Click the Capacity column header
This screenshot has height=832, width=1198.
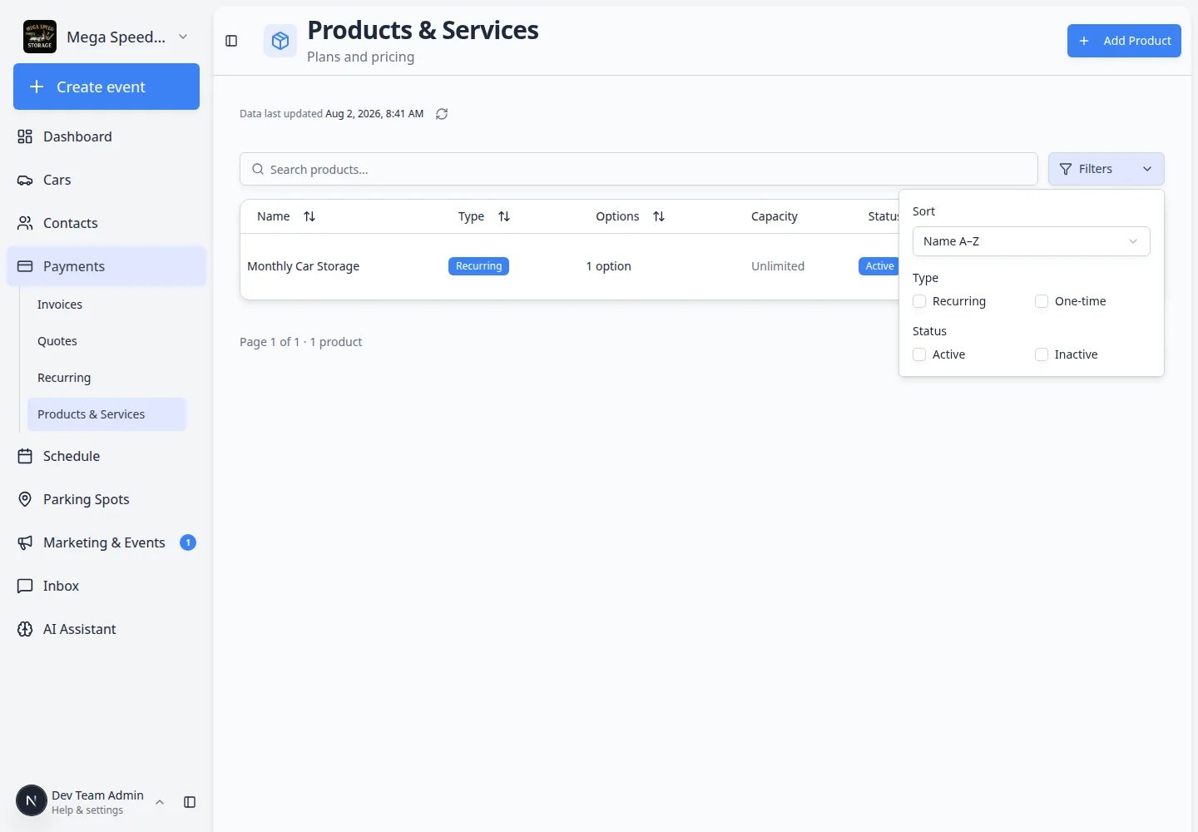click(x=775, y=216)
